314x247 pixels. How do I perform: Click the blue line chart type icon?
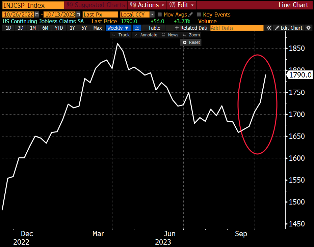[137, 28]
